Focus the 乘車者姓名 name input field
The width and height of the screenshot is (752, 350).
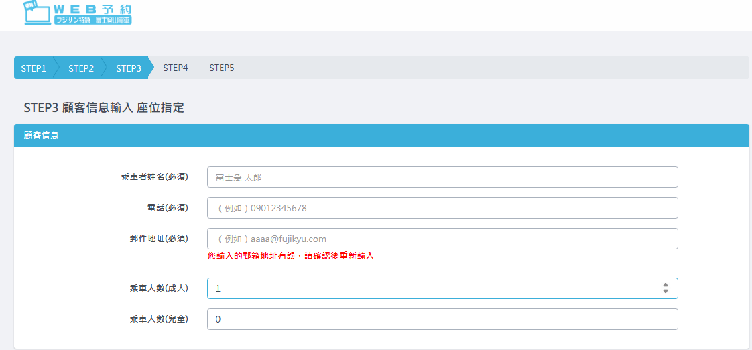pos(442,177)
